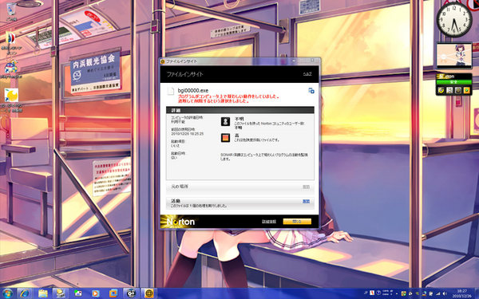Launch Internet Explorer from the taskbar

(25, 293)
